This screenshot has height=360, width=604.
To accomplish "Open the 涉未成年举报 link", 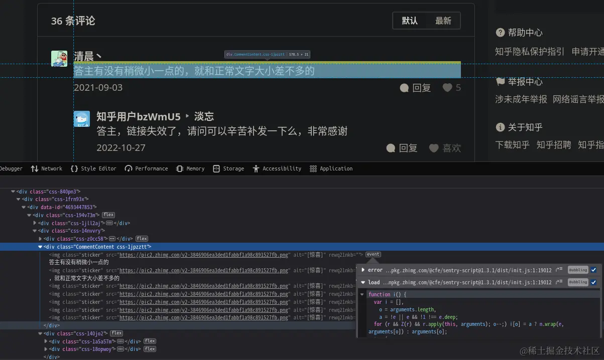I will [521, 99].
